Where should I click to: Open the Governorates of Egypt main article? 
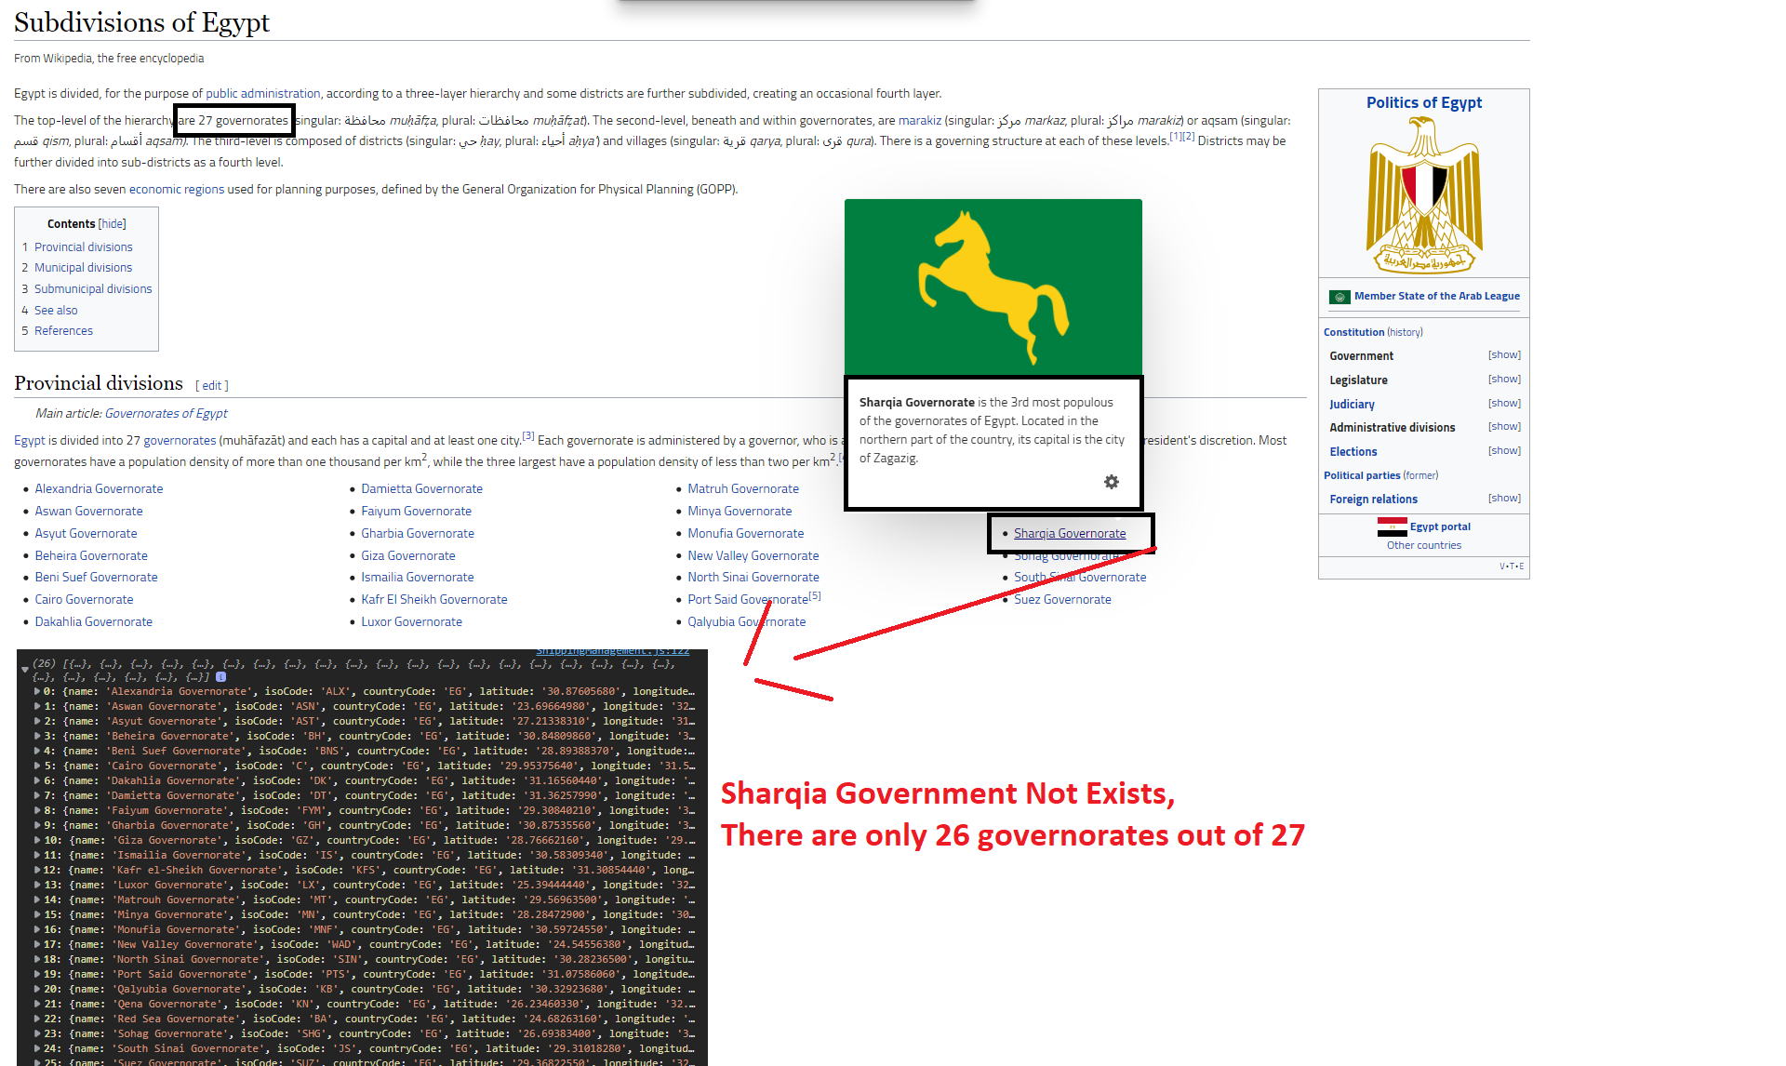[166, 414]
